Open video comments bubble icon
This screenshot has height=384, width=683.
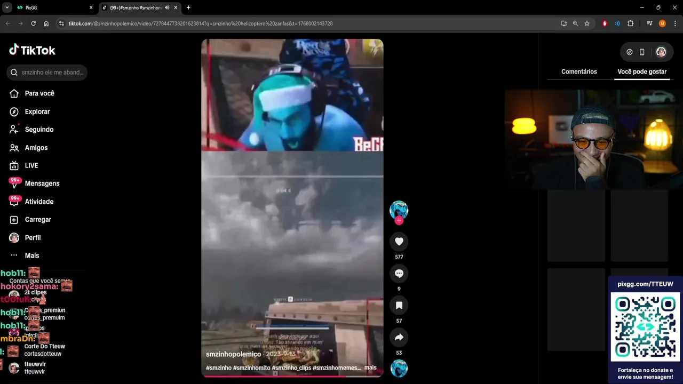point(399,274)
